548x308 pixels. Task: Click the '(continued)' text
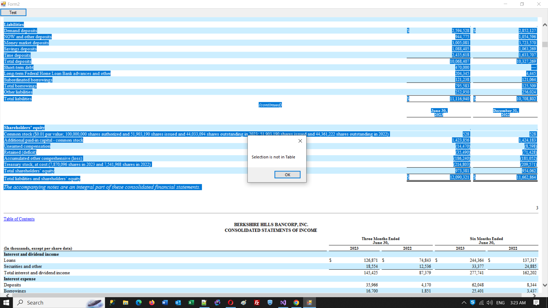[x=270, y=105]
